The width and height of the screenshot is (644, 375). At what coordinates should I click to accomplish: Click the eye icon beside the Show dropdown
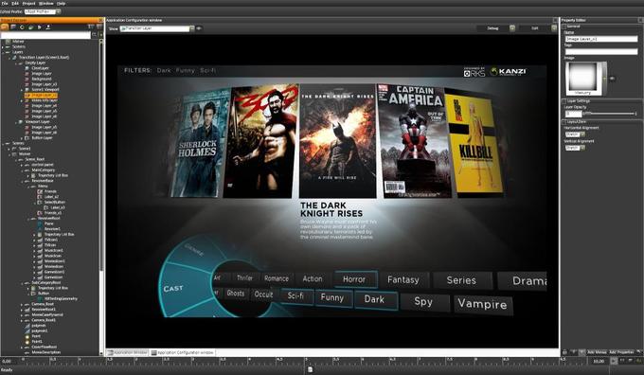199,28
